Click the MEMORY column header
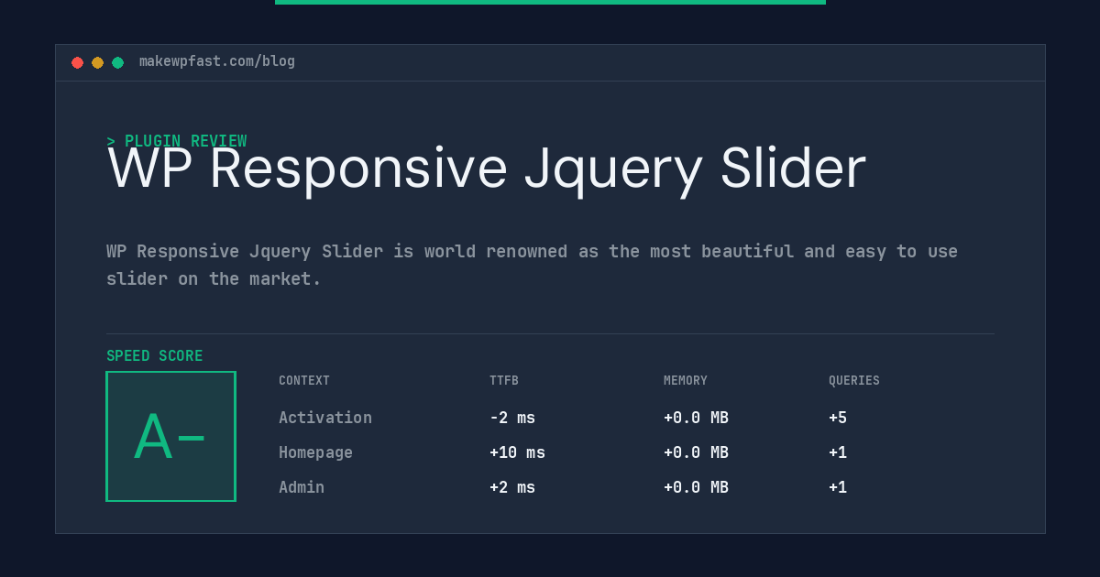This screenshot has width=1100, height=577. point(686,380)
